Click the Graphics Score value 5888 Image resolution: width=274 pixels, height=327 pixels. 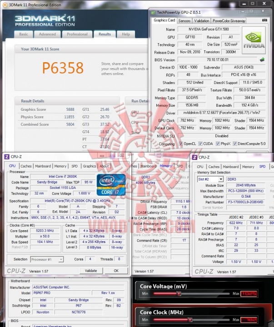click(70, 109)
